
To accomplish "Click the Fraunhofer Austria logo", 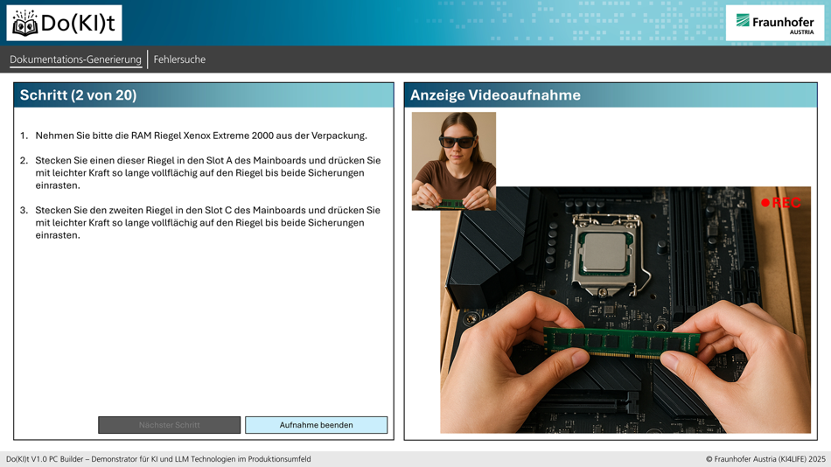I will [x=774, y=22].
